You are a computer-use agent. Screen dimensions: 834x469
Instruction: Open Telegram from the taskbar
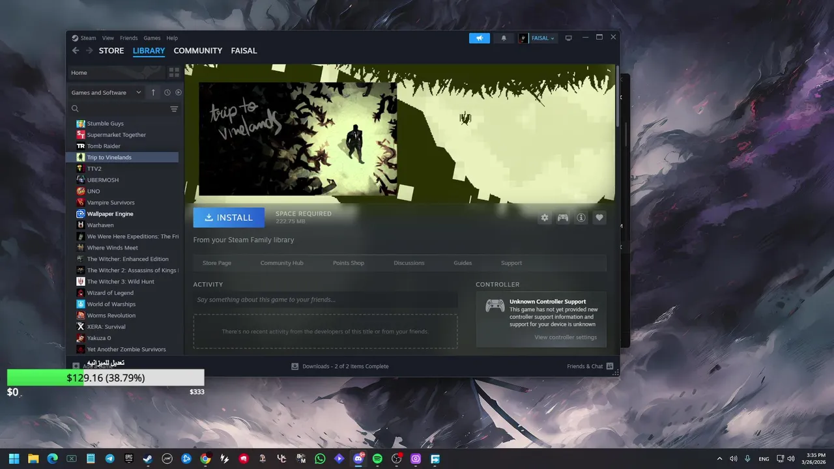click(109, 459)
